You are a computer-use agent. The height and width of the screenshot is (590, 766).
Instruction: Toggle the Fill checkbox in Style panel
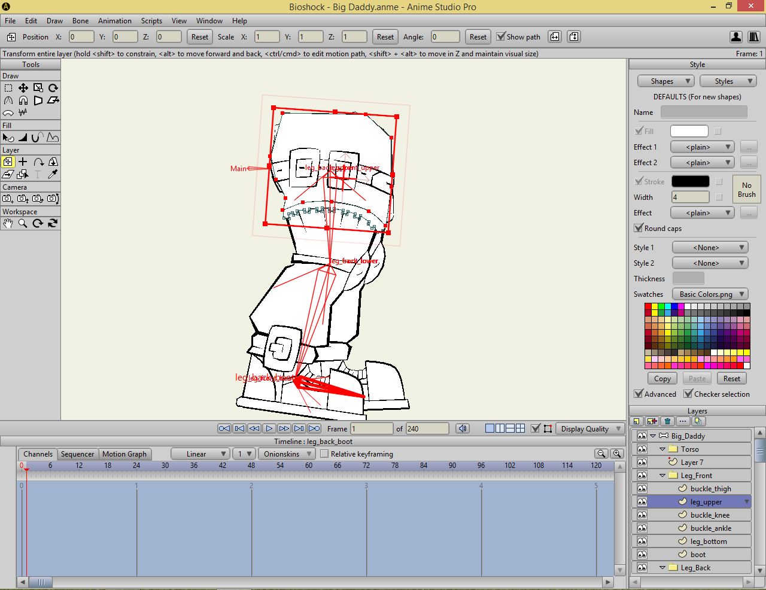(x=639, y=131)
